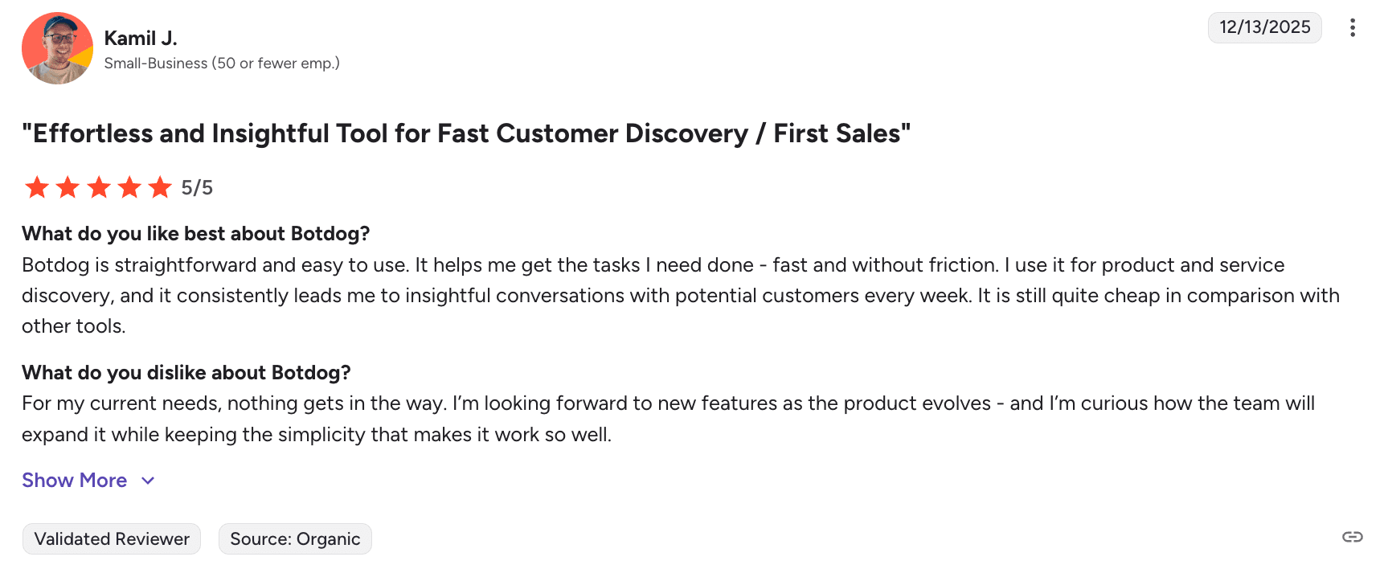The width and height of the screenshot is (1384, 569).
Task: Click the fourth rating star
Action: click(129, 187)
